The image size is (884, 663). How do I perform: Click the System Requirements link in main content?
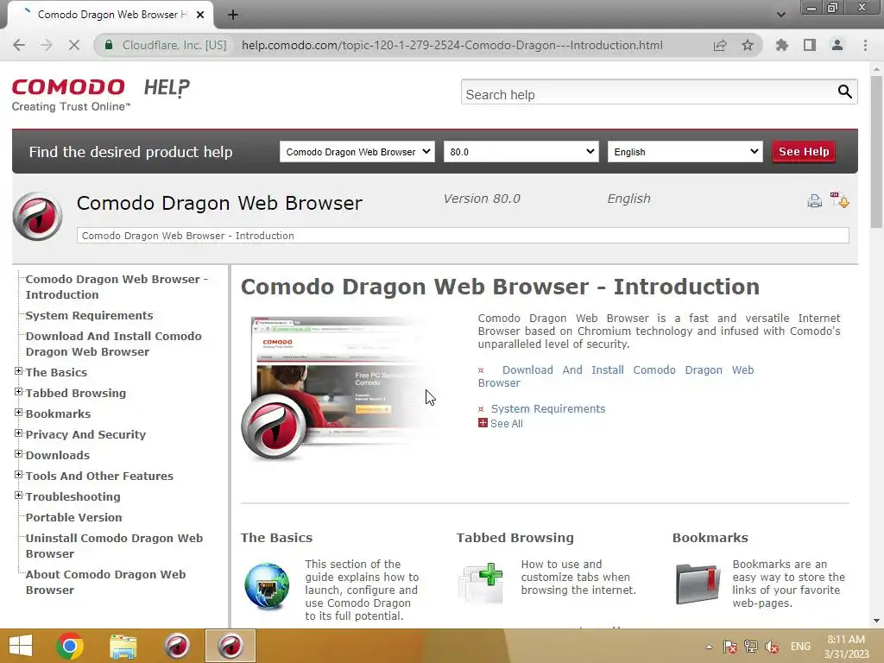tap(548, 408)
